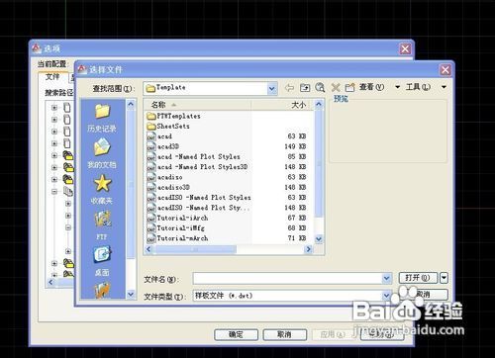Select acad -Named Plot Styles3D file
495x358 pixels.
point(197,167)
